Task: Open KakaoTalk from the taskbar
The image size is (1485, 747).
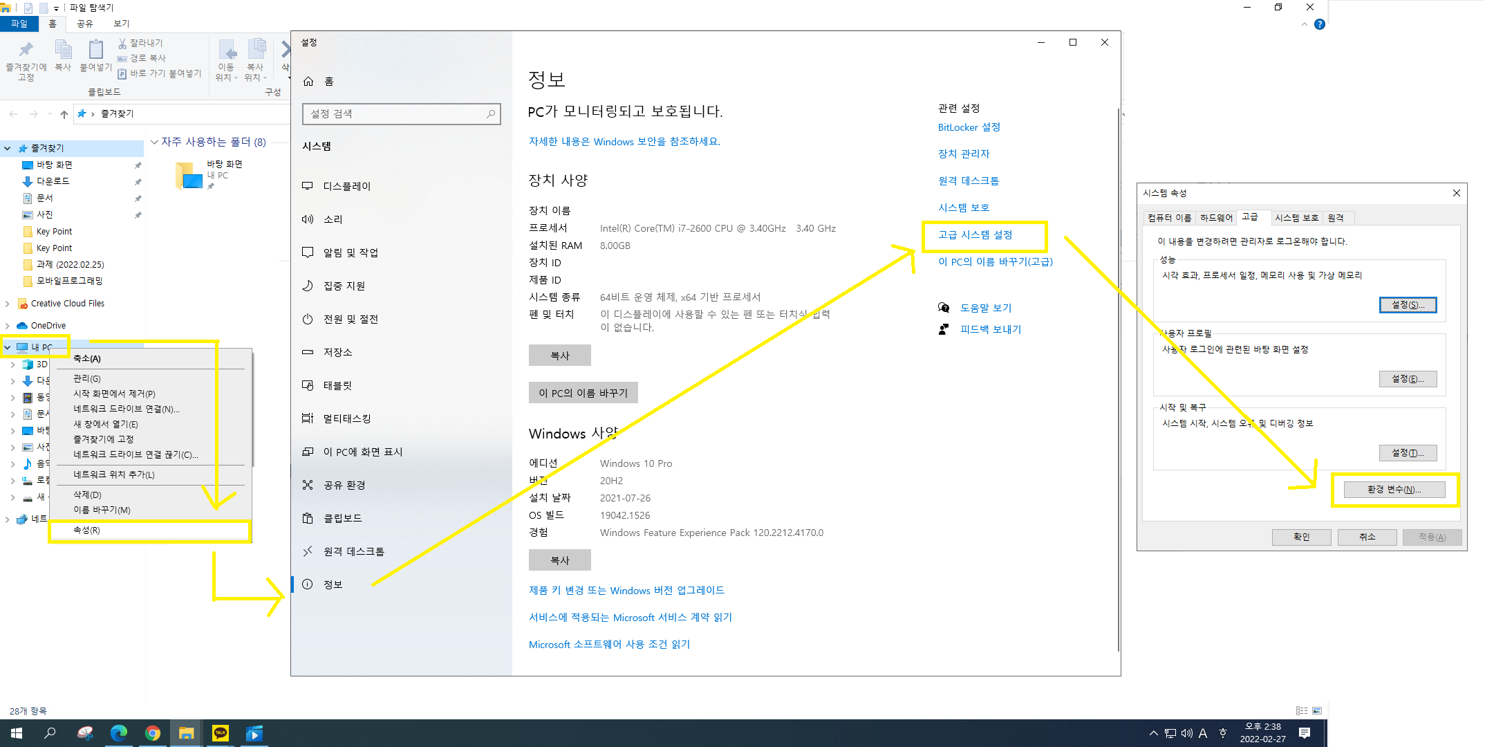Action: coord(221,733)
